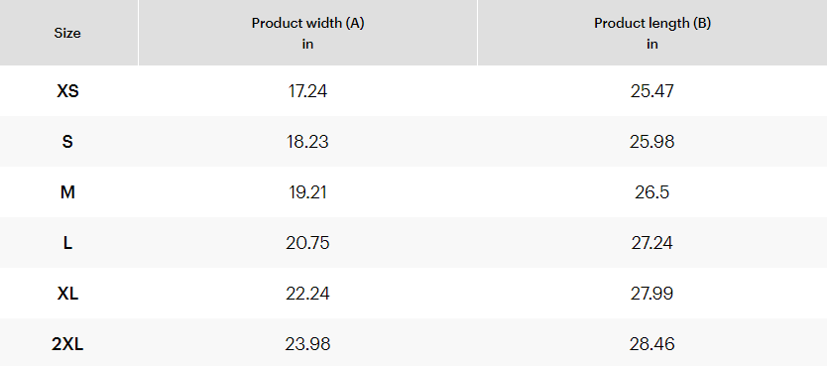This screenshot has height=366, width=827.
Task: Click the 22.24 width value
Action: 307,294
